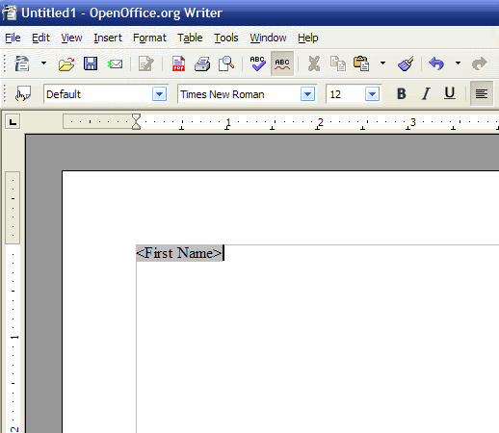This screenshot has height=433, width=499.
Task: Click the Styles and Formatting button
Action: (23, 94)
